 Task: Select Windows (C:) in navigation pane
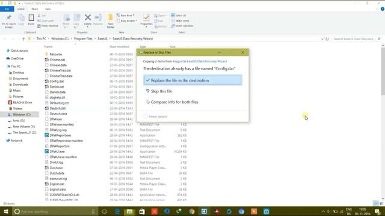point(19,115)
